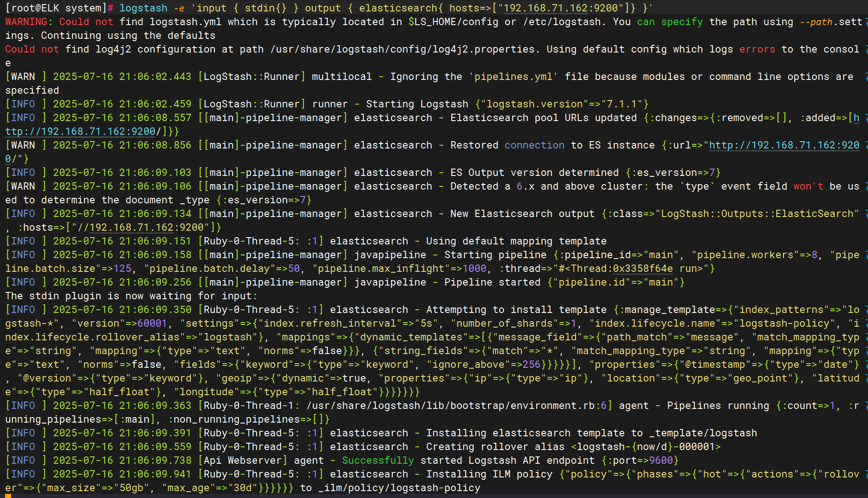Click the orange '--path' option text

point(816,22)
